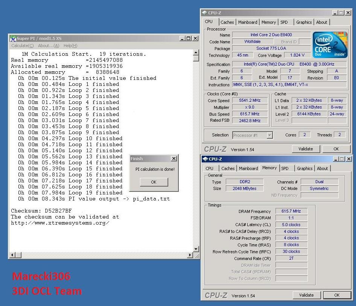Open About menu in Super PI
This screenshot has height=306, width=356.
coord(49,46)
